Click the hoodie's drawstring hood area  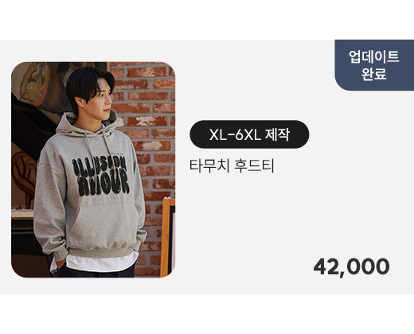88,125
